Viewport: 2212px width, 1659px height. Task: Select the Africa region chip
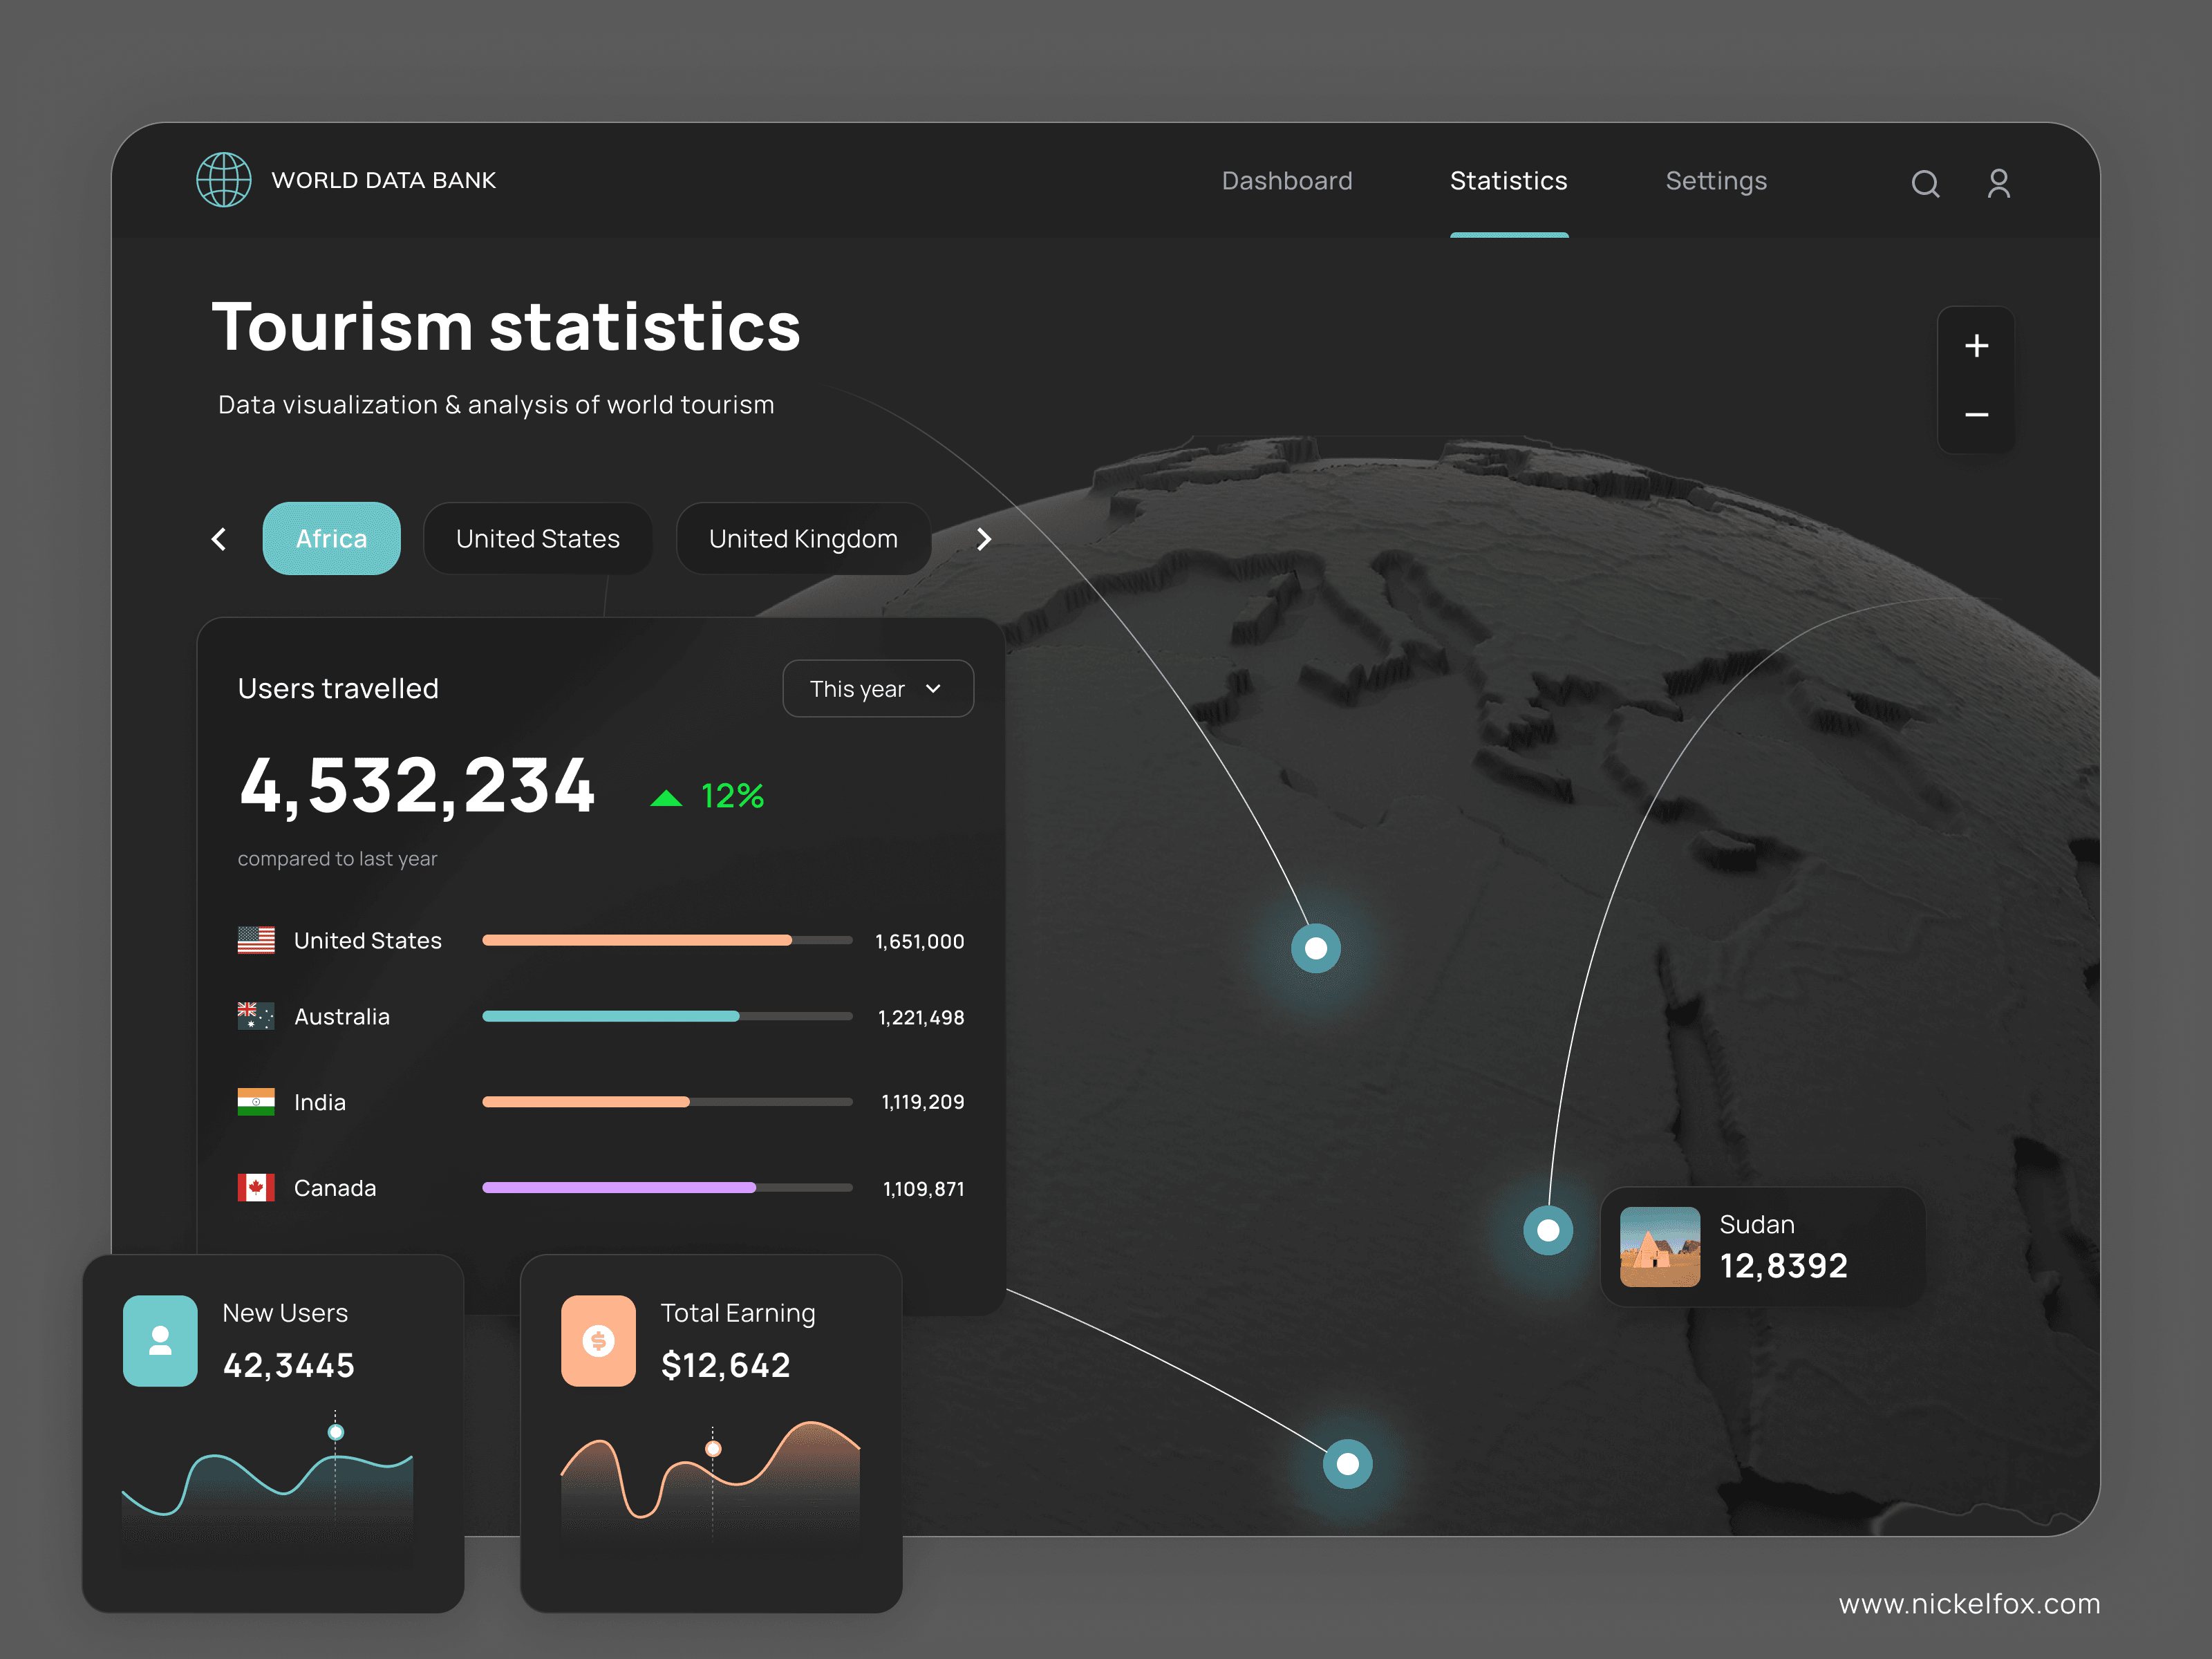click(331, 538)
